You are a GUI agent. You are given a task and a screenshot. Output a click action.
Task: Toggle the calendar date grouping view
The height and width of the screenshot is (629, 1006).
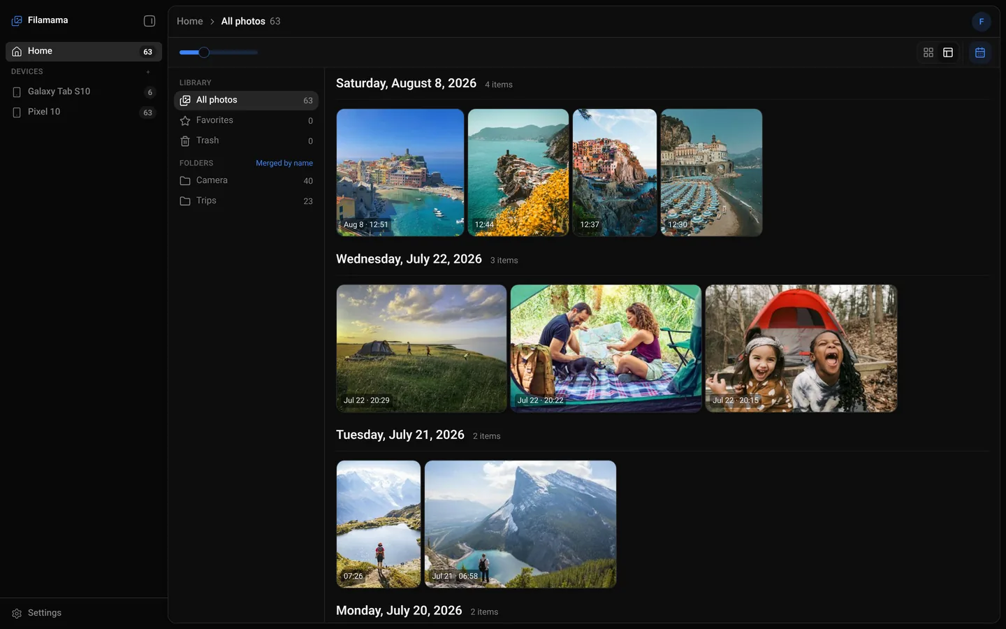point(980,52)
